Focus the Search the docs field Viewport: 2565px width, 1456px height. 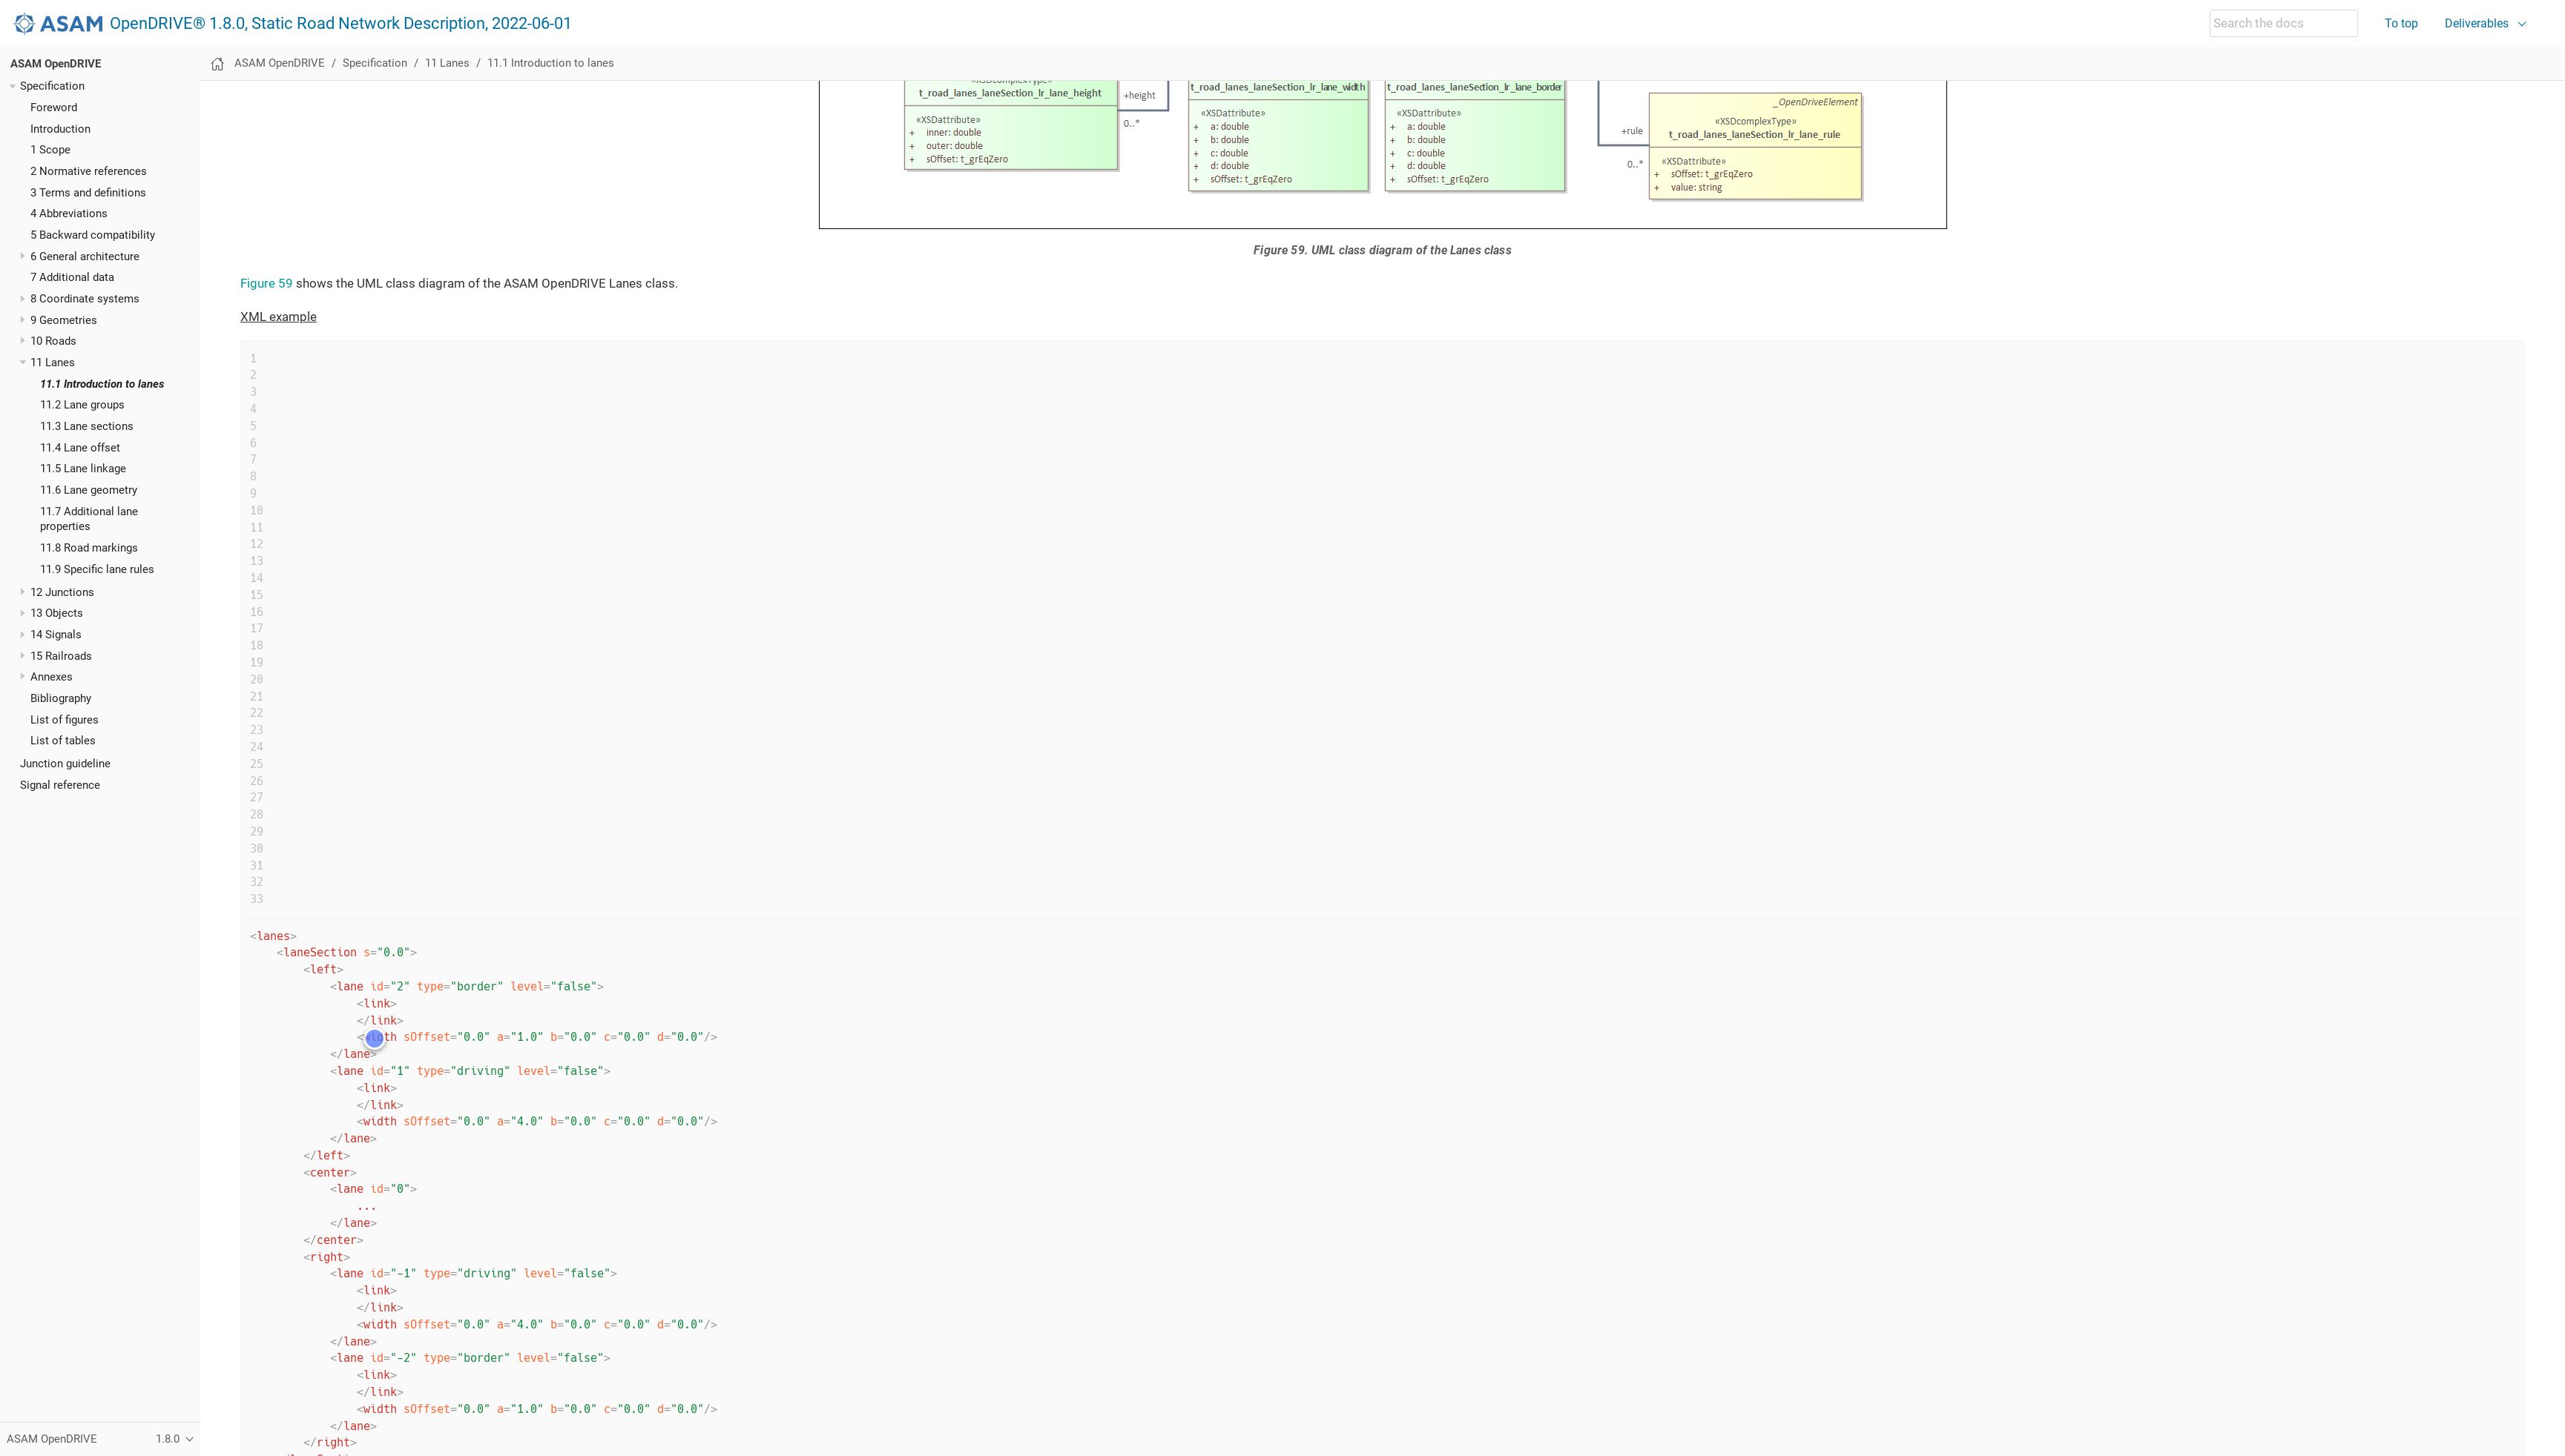(2282, 23)
